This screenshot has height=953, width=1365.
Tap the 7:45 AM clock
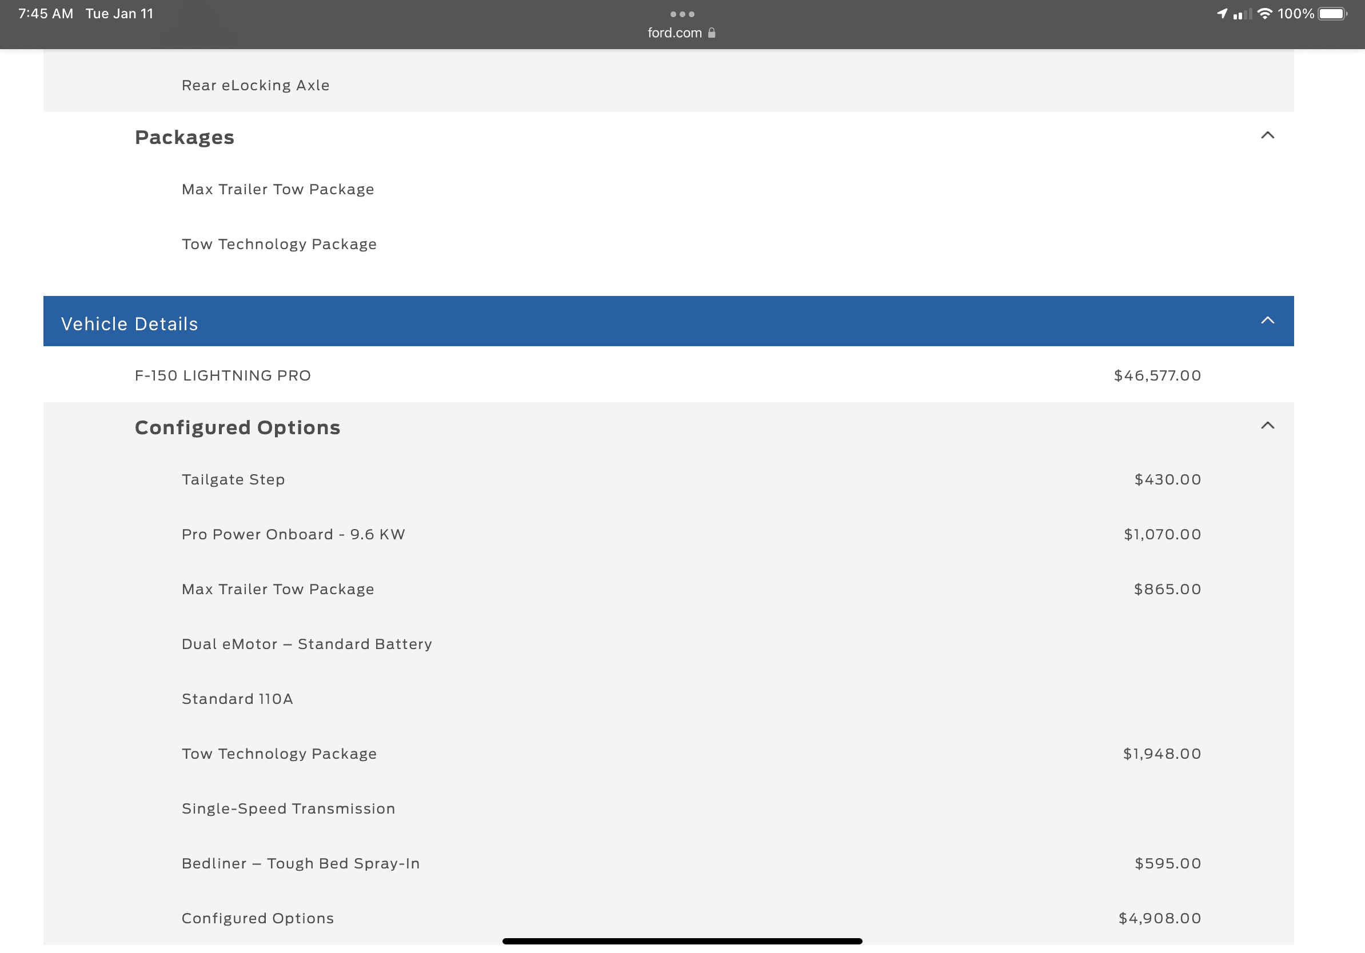pos(46,14)
